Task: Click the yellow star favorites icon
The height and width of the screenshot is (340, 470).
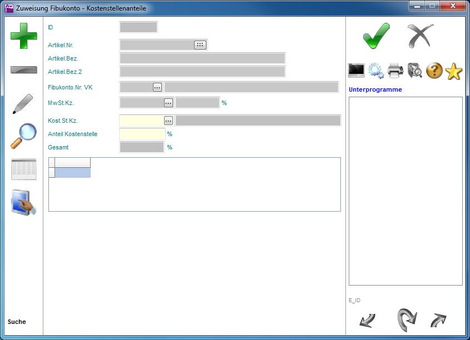Action: tap(454, 71)
